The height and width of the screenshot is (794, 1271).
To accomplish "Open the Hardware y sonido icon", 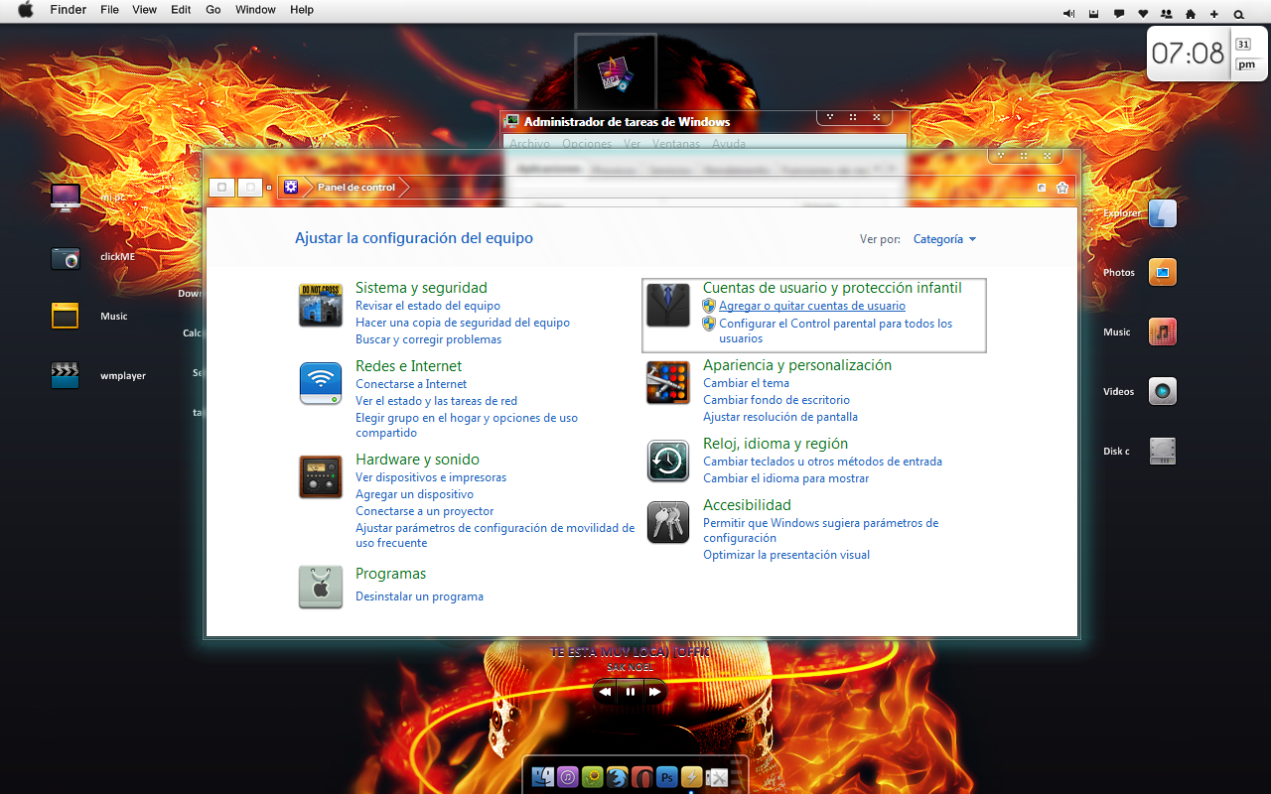I will click(x=321, y=476).
